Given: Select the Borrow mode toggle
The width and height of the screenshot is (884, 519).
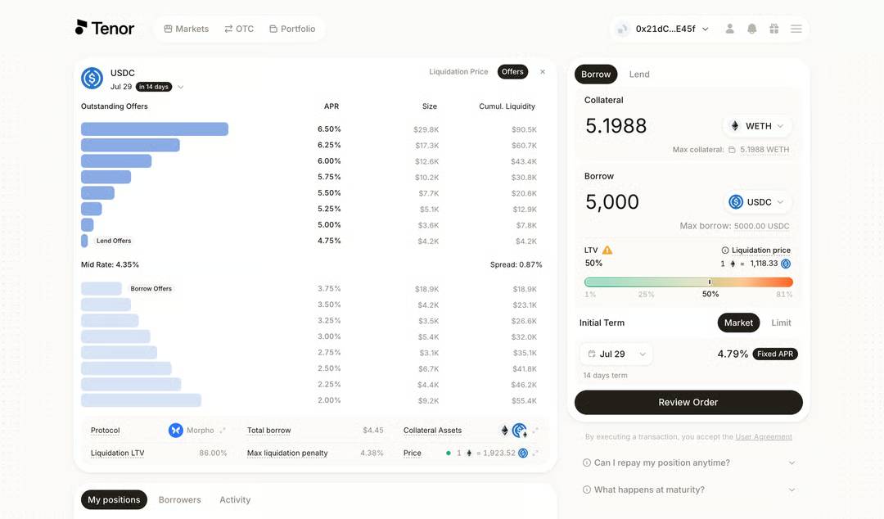Looking at the screenshot, I should click(596, 74).
